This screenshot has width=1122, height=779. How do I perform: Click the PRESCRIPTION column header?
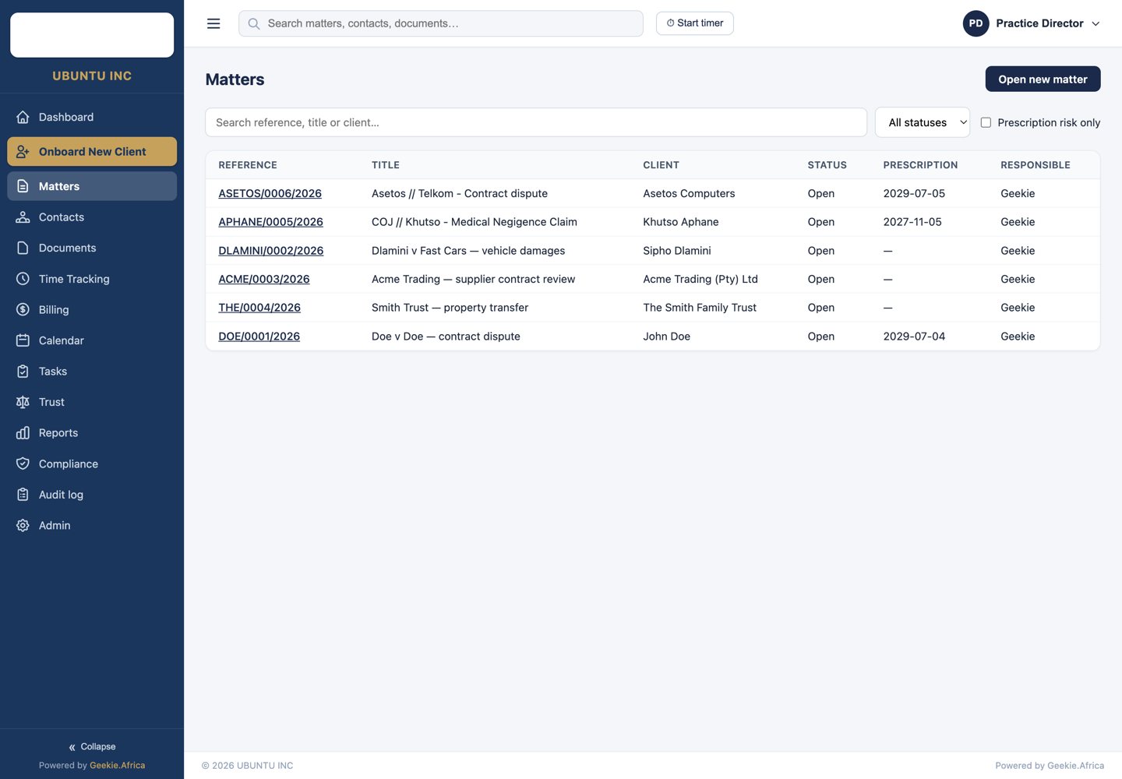(x=920, y=165)
